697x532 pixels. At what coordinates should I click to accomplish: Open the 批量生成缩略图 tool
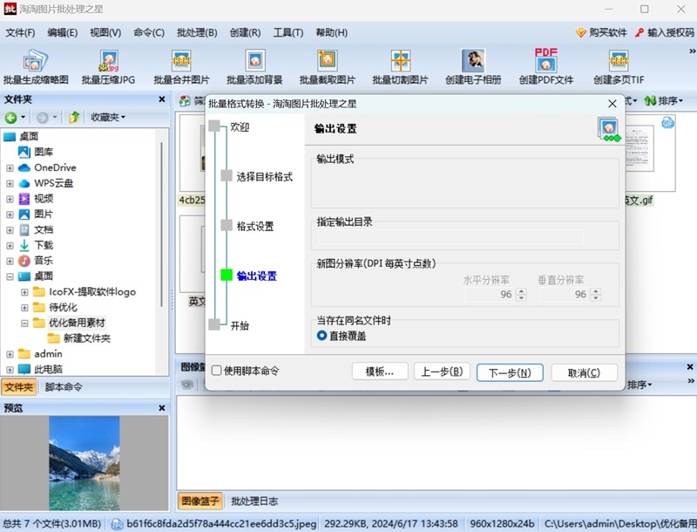coord(35,65)
